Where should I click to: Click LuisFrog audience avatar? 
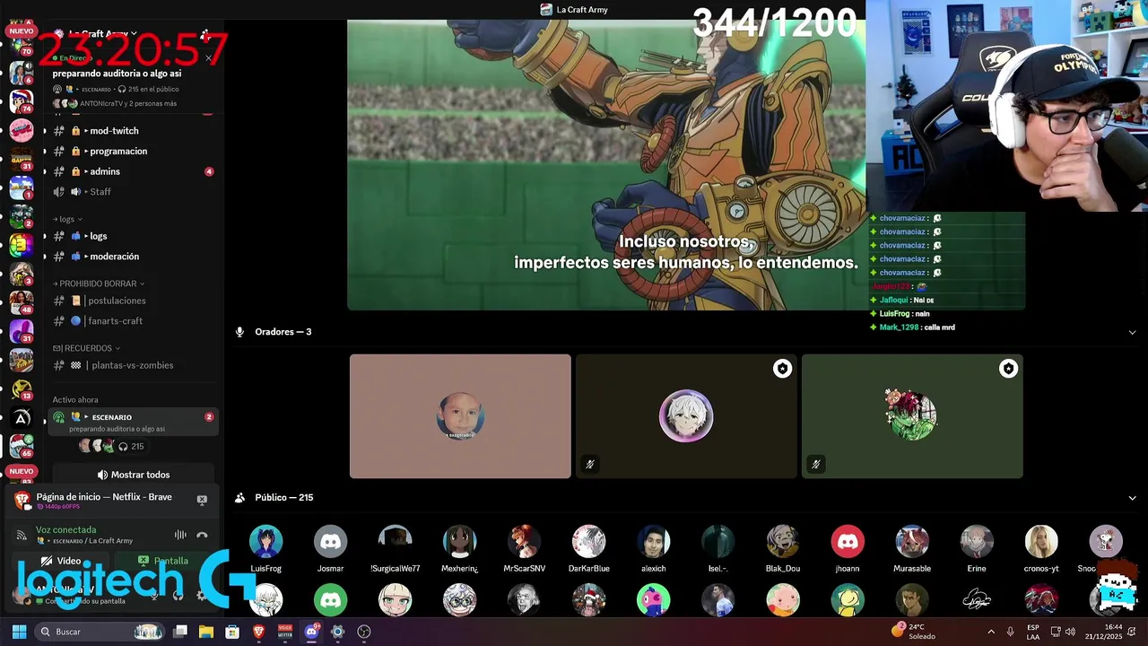coord(266,541)
